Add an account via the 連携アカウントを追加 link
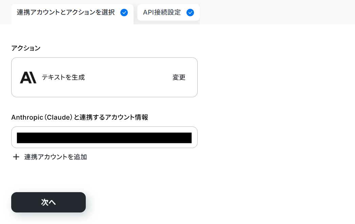This screenshot has height=224, width=355. point(56,157)
